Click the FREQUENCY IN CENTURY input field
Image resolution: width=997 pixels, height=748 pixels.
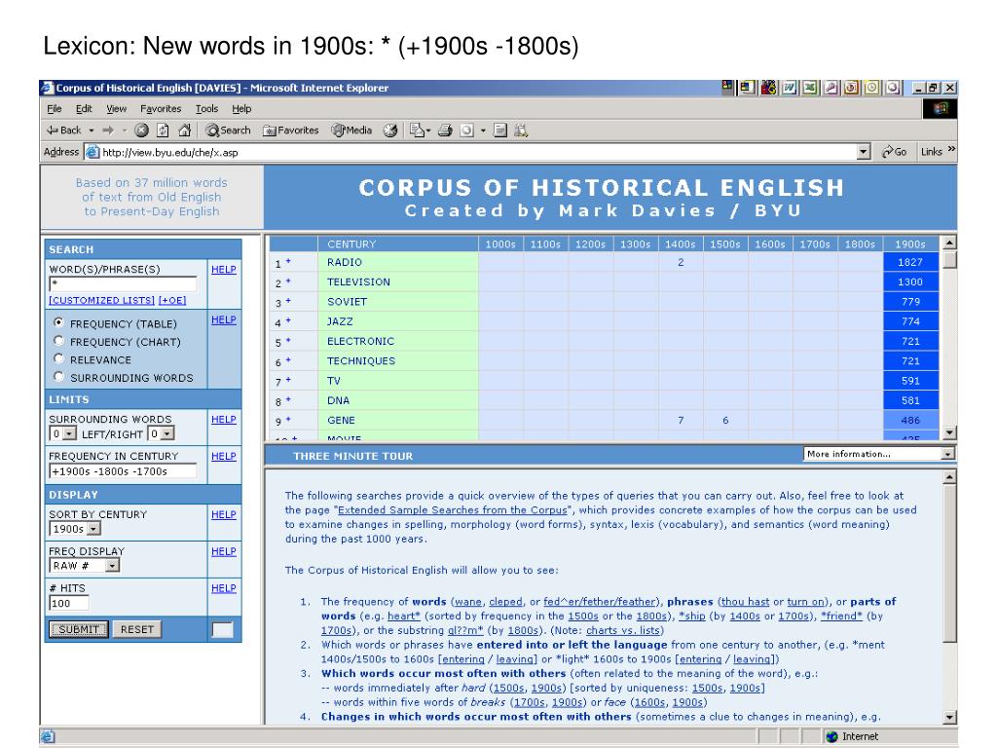(123, 471)
